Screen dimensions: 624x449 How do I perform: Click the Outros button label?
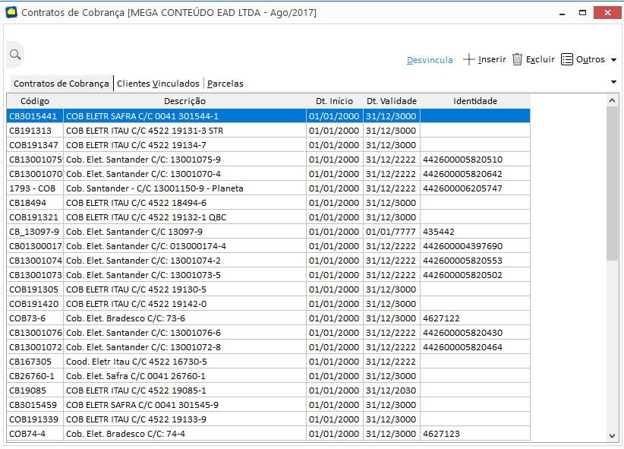tap(590, 59)
